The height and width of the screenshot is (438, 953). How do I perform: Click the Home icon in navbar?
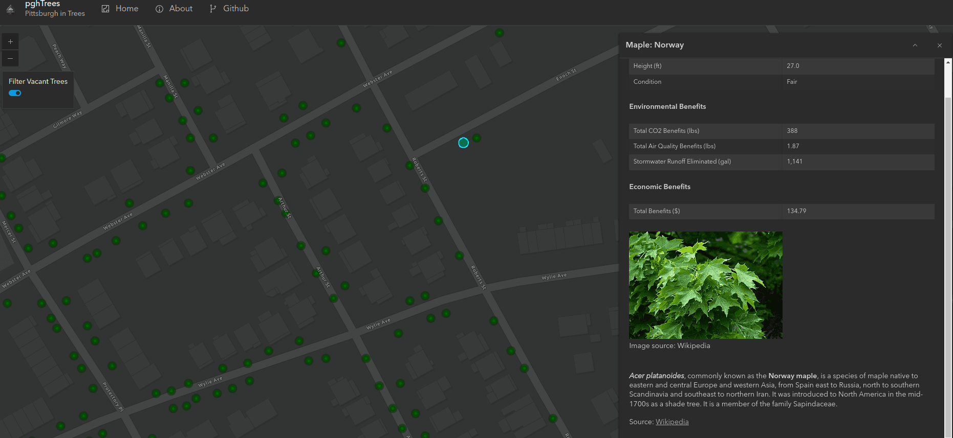coord(105,9)
